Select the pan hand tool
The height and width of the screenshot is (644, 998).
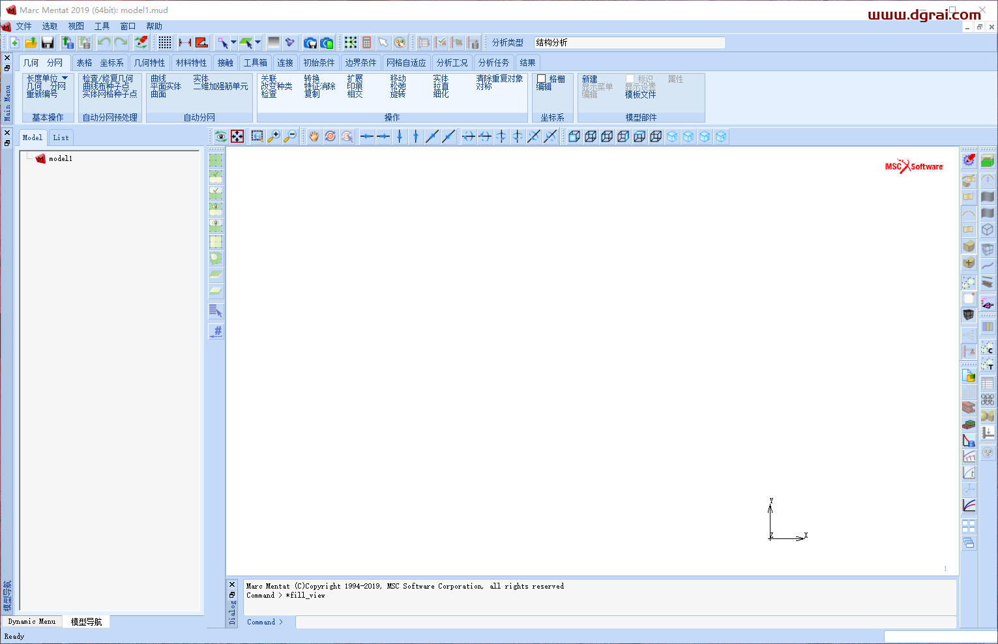coord(314,136)
